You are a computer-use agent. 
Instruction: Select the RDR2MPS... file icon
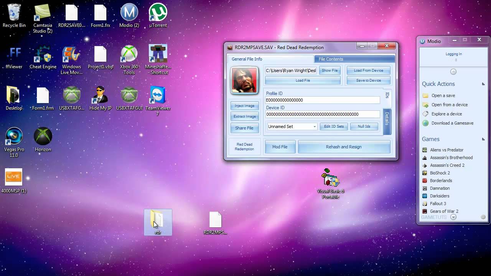(216, 223)
